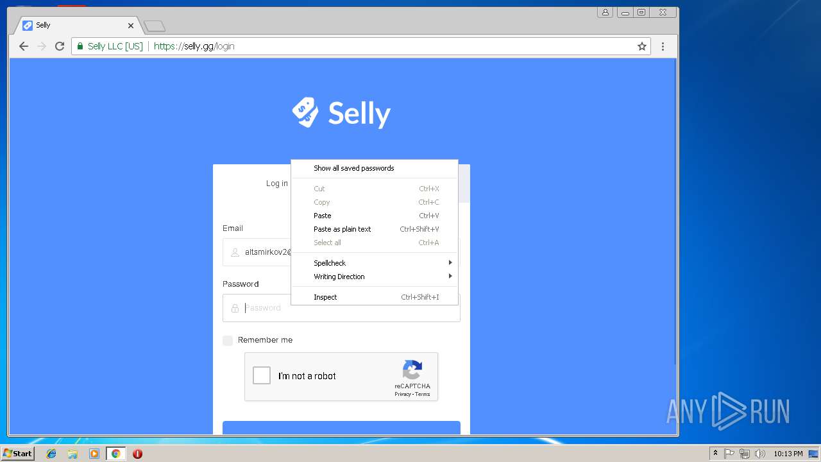Image resolution: width=821 pixels, height=462 pixels.
Task: Open the Chrome three-dot menu
Action: point(663,46)
